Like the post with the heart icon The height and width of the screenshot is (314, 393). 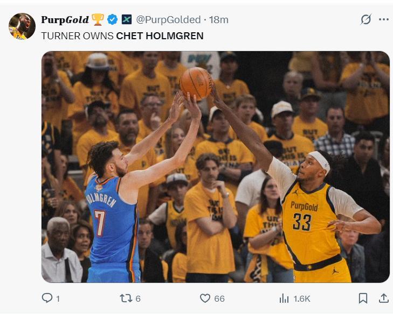point(205,298)
